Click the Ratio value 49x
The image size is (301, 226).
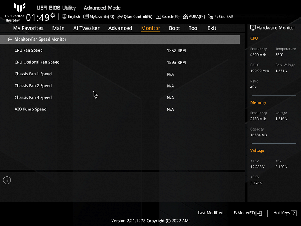click(253, 87)
